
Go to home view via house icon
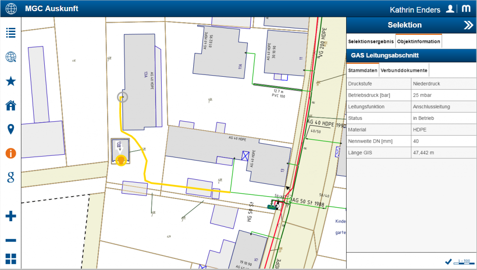click(11, 105)
